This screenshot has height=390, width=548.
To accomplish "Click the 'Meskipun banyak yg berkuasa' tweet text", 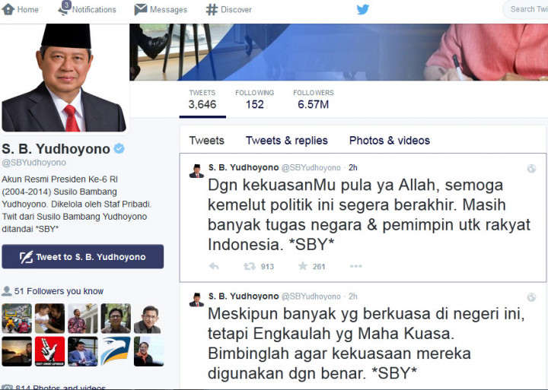I will (x=366, y=343).
